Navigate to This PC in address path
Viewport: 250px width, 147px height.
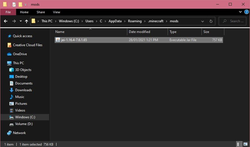point(47,21)
